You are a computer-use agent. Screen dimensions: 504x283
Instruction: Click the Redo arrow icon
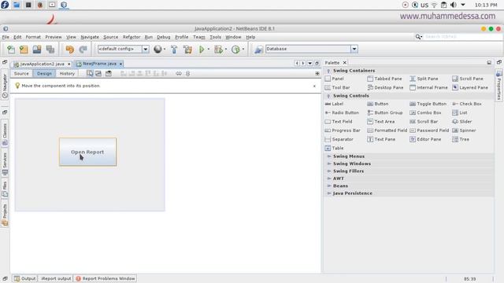83,49
